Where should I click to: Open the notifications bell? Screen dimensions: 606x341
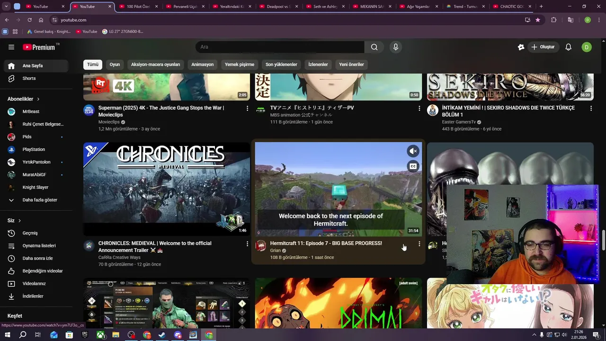[x=569, y=47]
